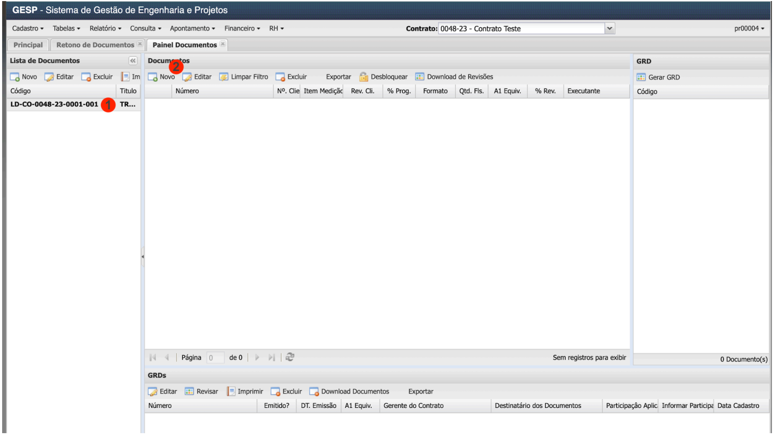Click Excluir icon in Lista de Documentos toolbar
This screenshot has height=436, width=773.
[x=86, y=77]
